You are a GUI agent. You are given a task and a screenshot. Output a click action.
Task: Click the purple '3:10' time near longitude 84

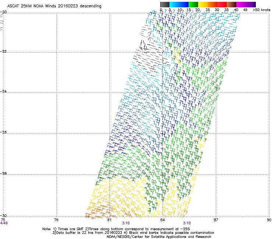(187, 223)
